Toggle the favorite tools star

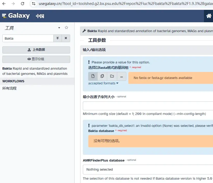pos(67,27)
